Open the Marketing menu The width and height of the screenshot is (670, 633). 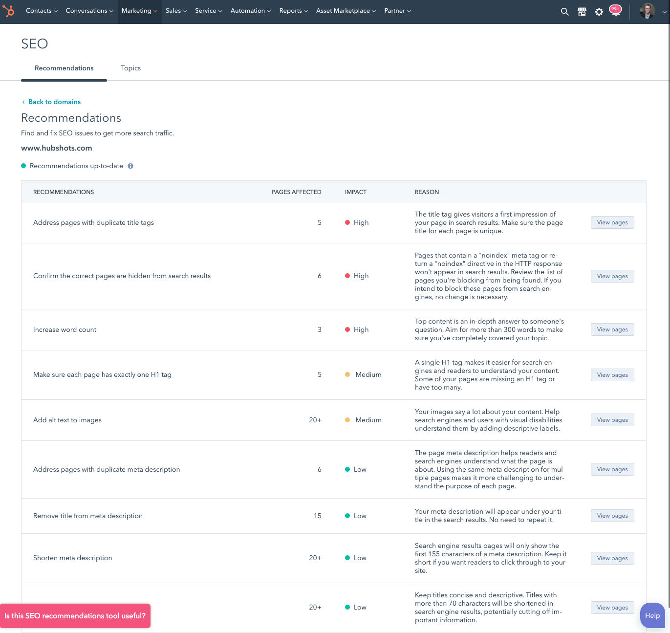coord(139,11)
